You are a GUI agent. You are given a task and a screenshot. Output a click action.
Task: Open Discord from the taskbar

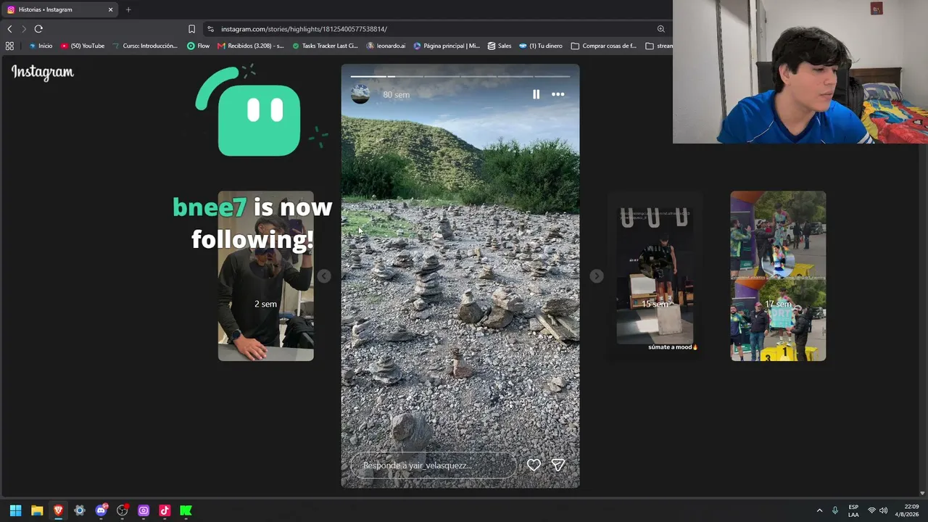click(x=101, y=510)
